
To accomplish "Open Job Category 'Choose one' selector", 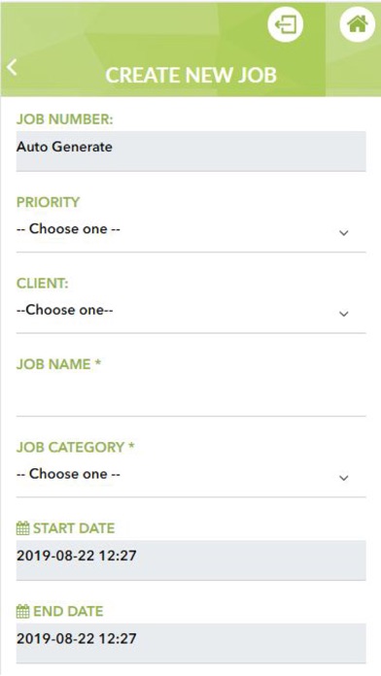I will [191, 476].
